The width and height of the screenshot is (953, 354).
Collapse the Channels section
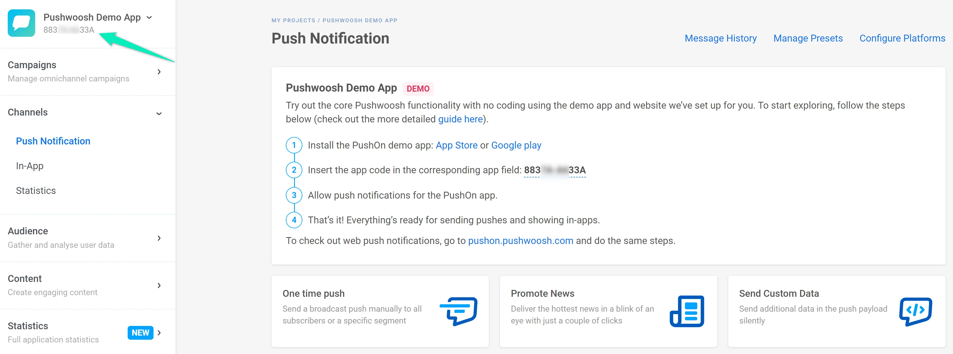coord(159,113)
